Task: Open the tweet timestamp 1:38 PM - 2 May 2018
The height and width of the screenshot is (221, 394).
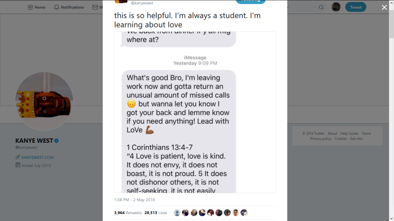Action: 134,200
